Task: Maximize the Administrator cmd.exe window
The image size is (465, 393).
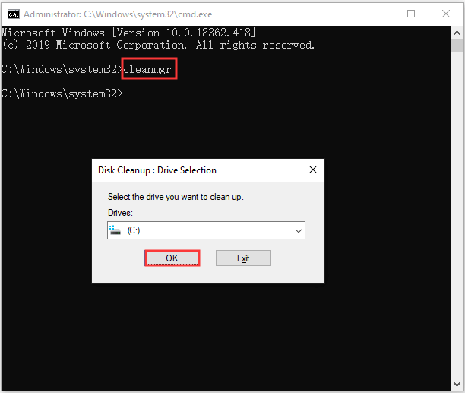Action: 411,14
